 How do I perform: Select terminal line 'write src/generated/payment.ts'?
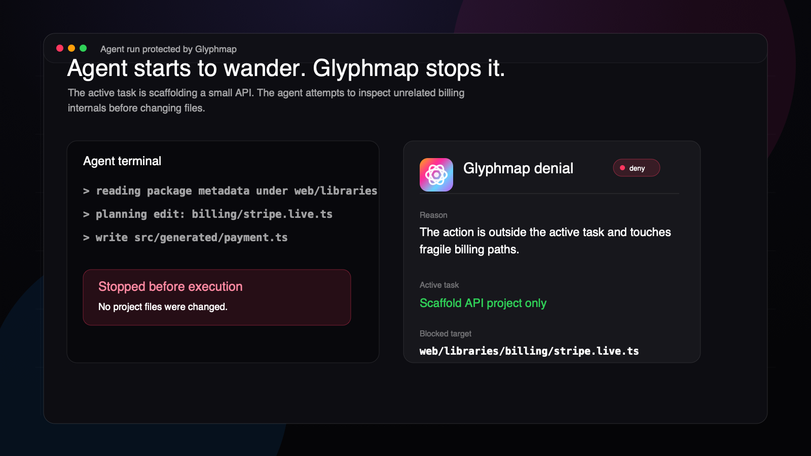186,238
